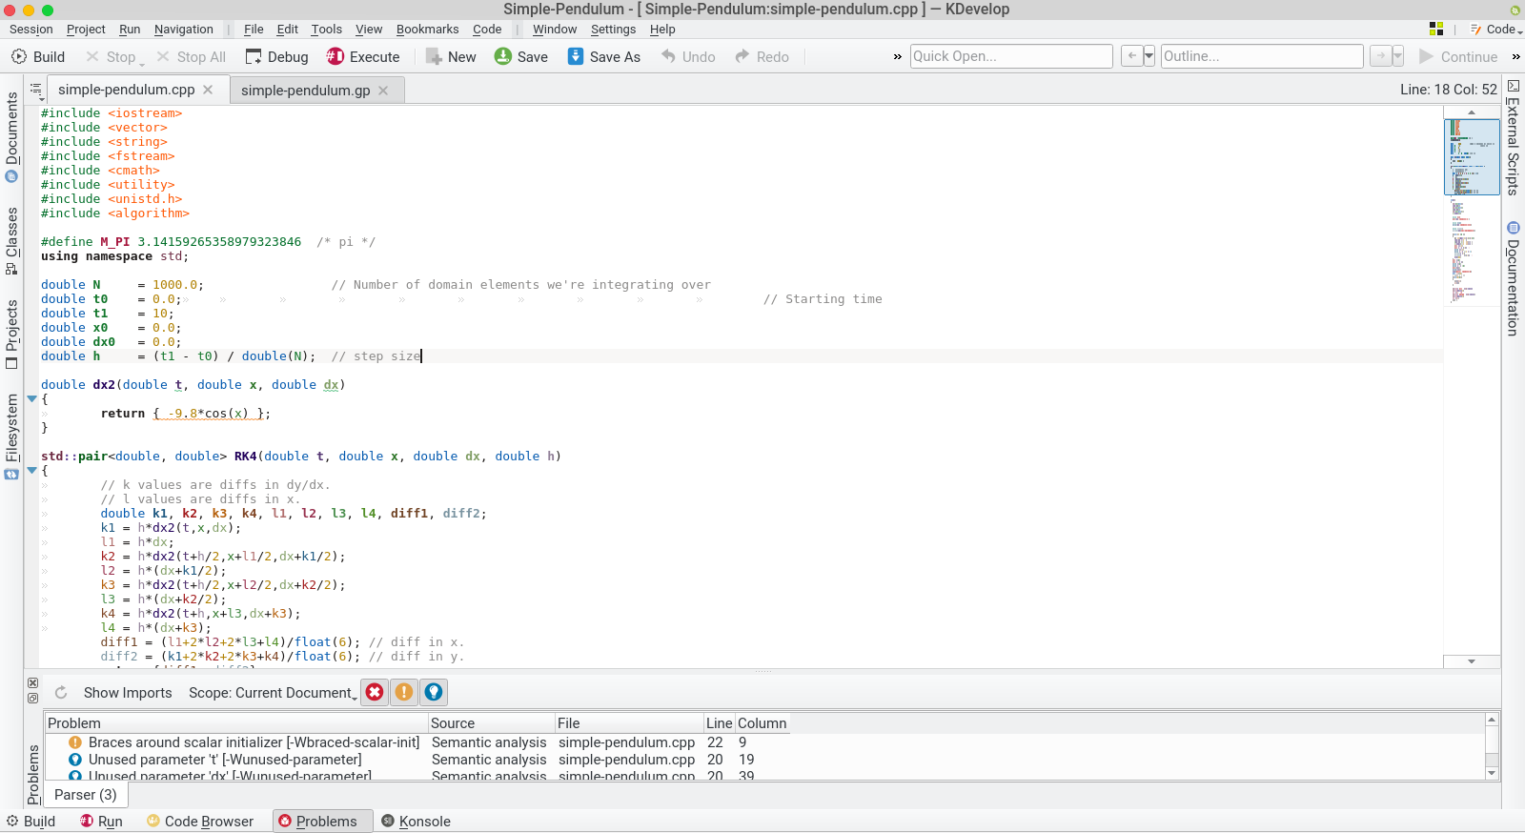
Task: Open the Bookmarks menu
Action: coord(428,30)
